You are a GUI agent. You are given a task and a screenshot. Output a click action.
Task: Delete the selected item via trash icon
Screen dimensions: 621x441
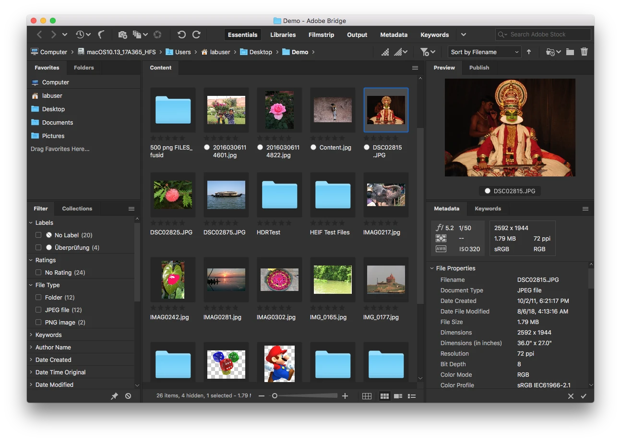click(x=584, y=52)
